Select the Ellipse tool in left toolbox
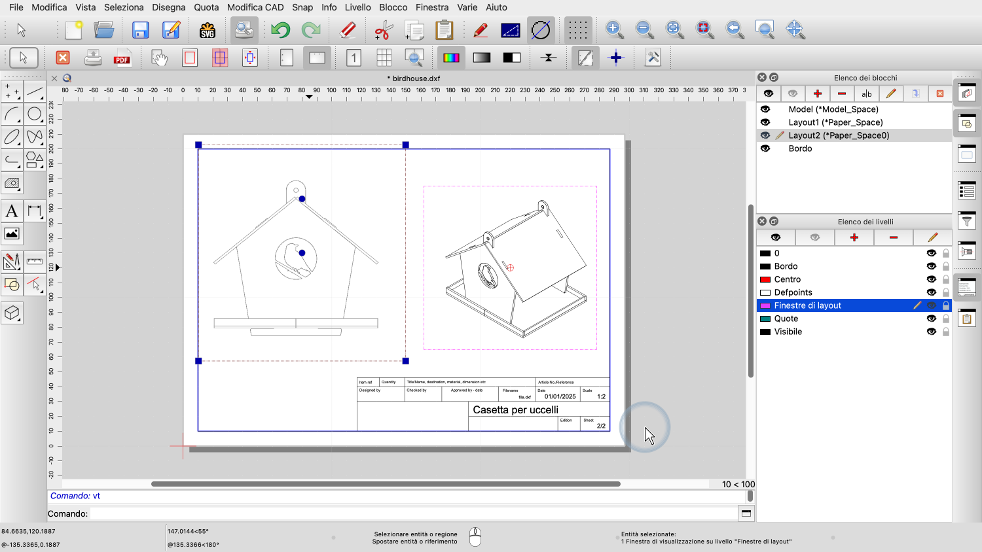 pos(12,137)
